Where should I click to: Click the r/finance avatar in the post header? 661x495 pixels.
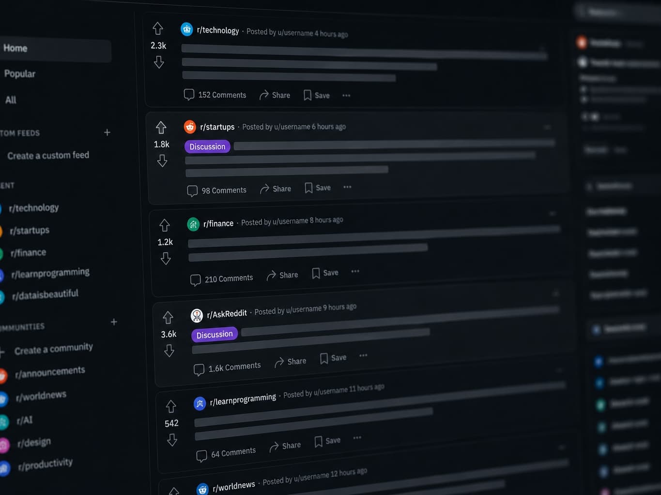[x=193, y=224]
